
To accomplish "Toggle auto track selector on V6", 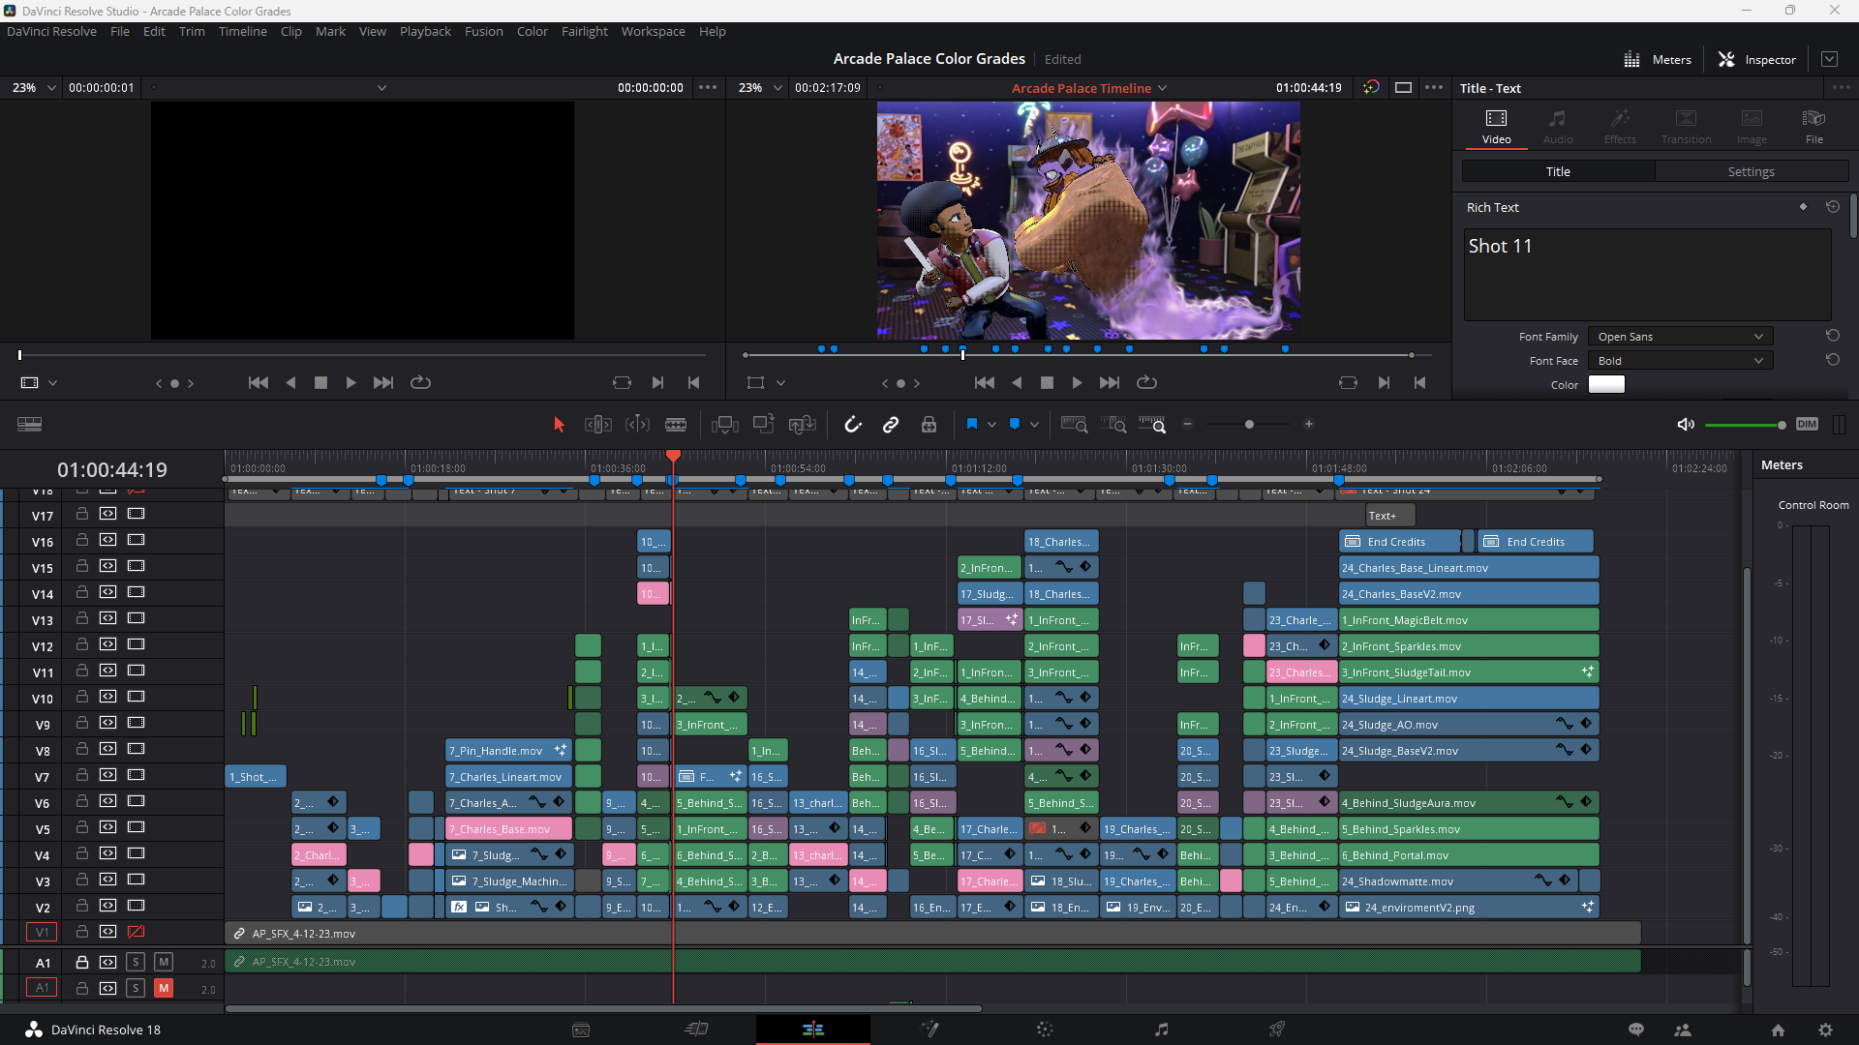I will point(108,802).
